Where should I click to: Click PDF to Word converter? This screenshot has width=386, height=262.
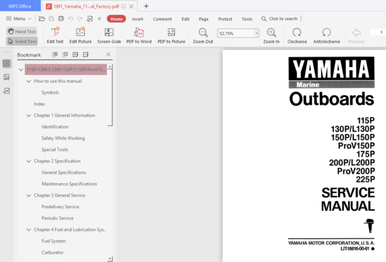(x=139, y=35)
